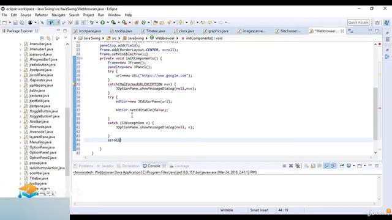The image size is (392, 220).
Task: Click the New Java Class green icon
Action: pos(143,23)
